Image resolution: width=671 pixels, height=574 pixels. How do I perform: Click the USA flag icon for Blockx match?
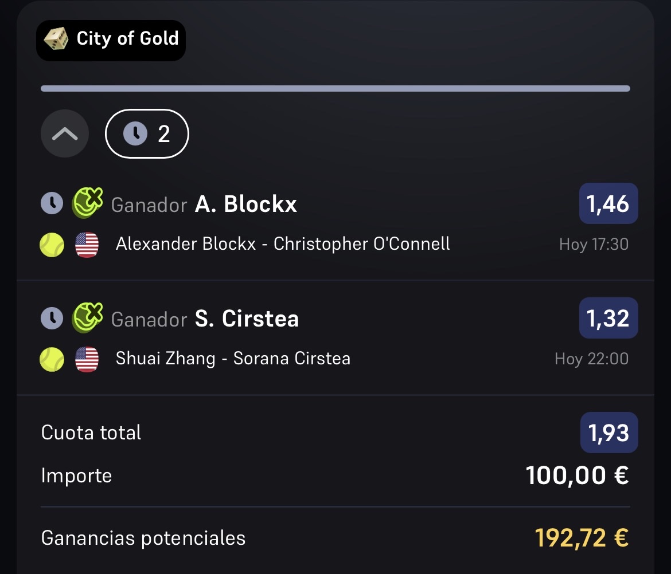click(87, 245)
